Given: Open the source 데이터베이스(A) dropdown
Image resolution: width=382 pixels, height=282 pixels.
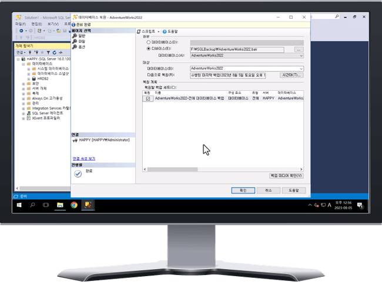Looking at the screenshot, I should pyautogui.click(x=301, y=56).
